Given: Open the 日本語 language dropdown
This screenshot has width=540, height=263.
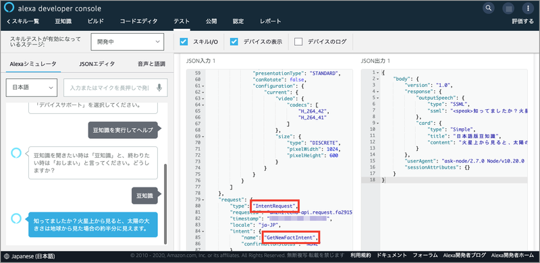Looking at the screenshot, I should pos(31,88).
